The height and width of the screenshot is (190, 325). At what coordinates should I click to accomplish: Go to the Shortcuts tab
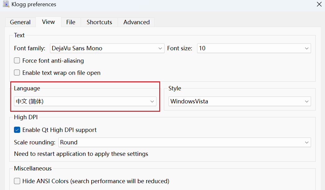(99, 22)
